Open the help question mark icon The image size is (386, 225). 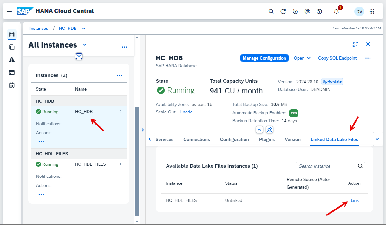coord(319,11)
